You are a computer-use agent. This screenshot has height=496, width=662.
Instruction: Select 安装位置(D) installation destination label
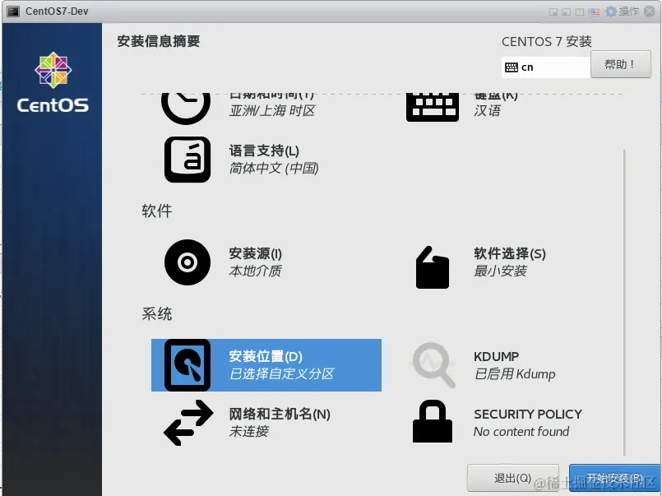coord(266,356)
